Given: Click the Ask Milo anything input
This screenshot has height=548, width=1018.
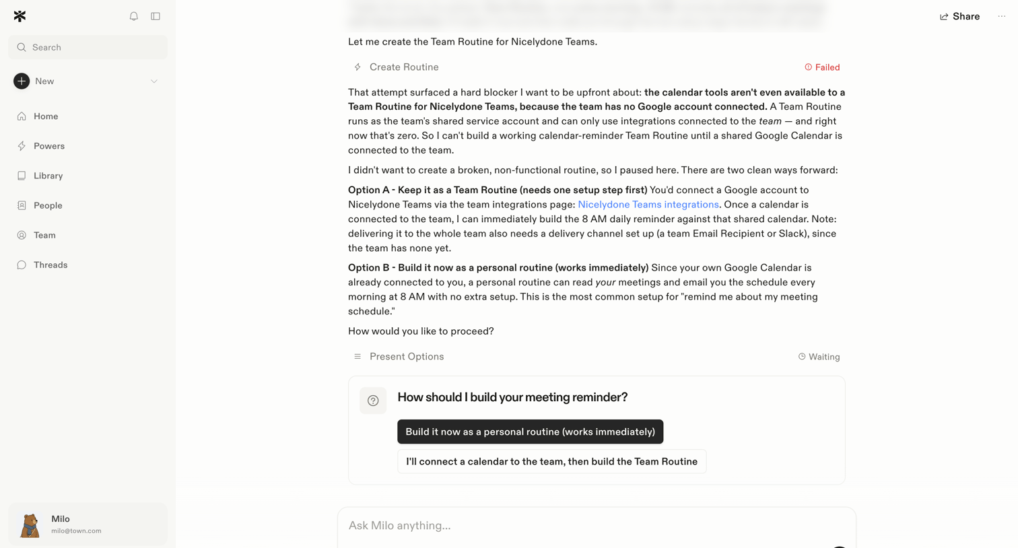Looking at the screenshot, I should (597, 526).
